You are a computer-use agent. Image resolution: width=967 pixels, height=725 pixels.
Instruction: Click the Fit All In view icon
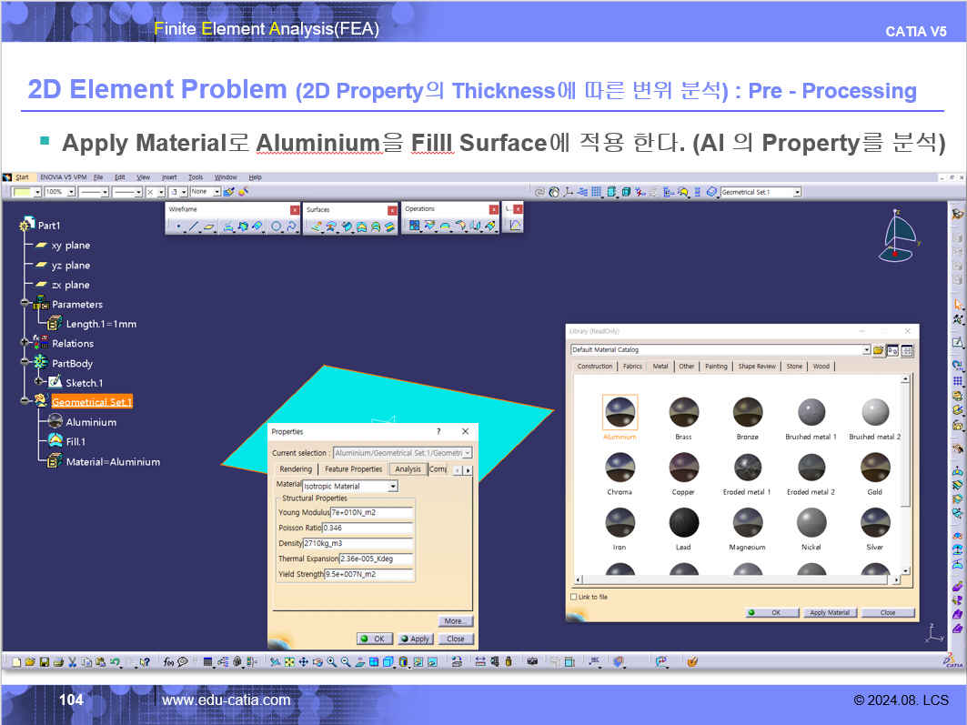289,662
